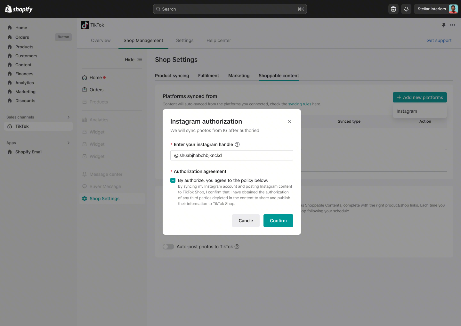Image resolution: width=461 pixels, height=326 pixels.
Task: Click the Customers icon in main sidebar
Action: [10, 56]
